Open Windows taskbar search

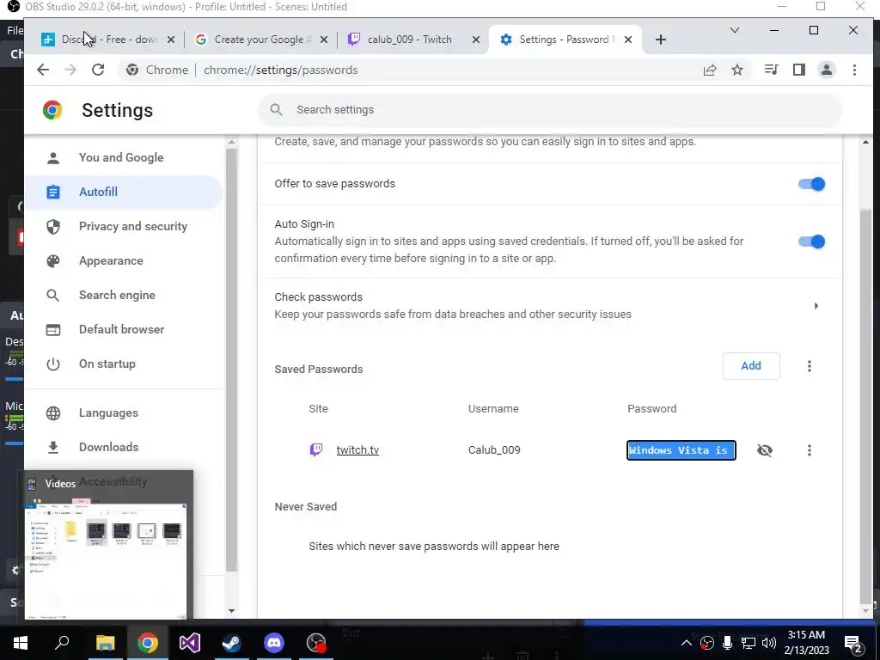click(x=62, y=643)
